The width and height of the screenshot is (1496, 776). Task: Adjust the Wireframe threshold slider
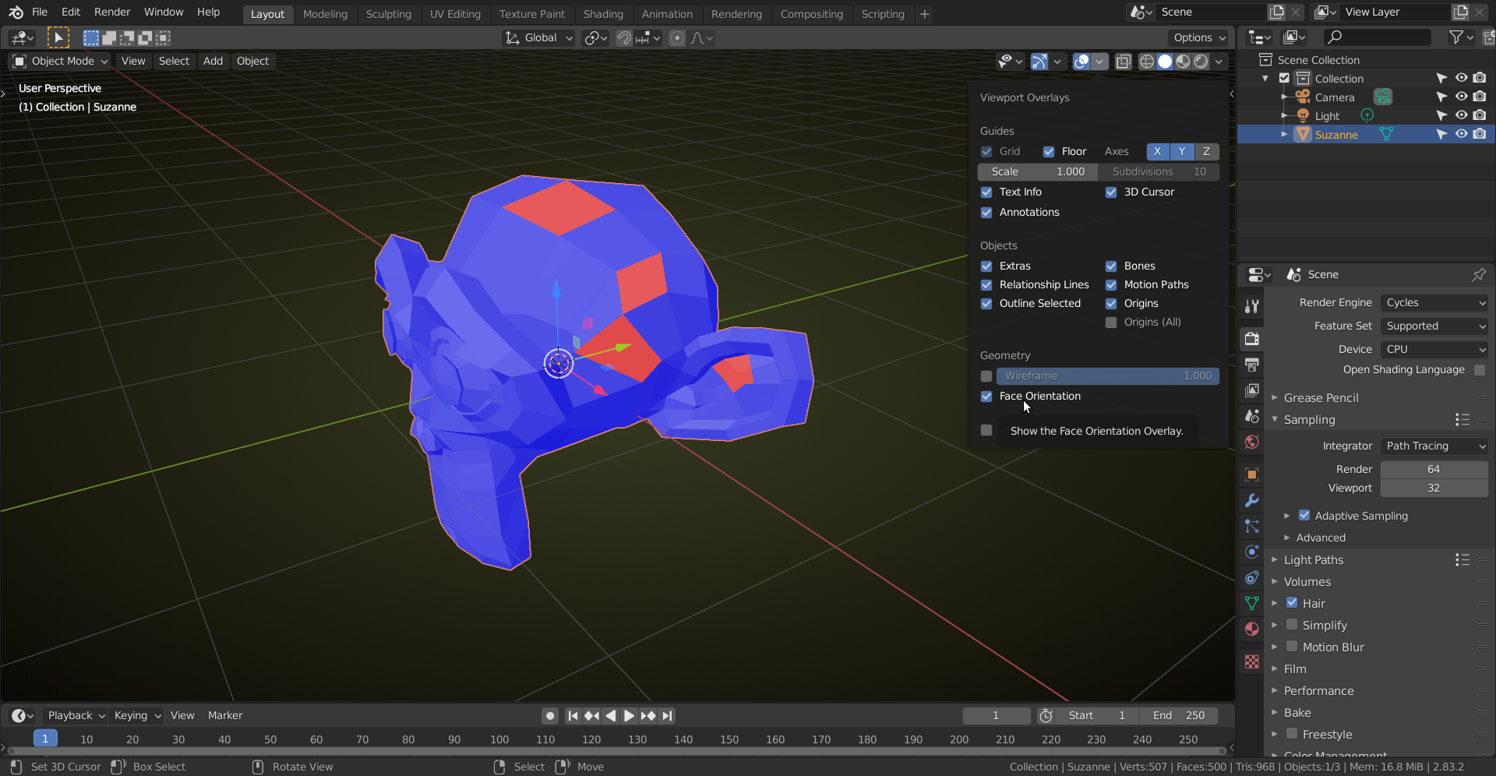[1107, 376]
